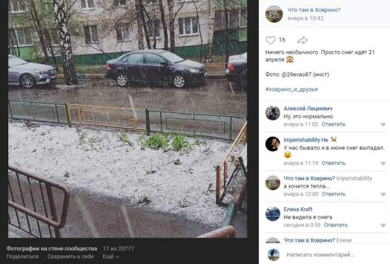Open Imperishability Нк's profile picture
390x264 pixels.
pos(272,144)
